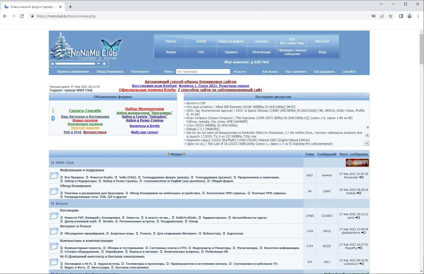Viewport: 424px width, 274px height.
Task: Collapse the NNM-Club category
Action: click(52, 163)
